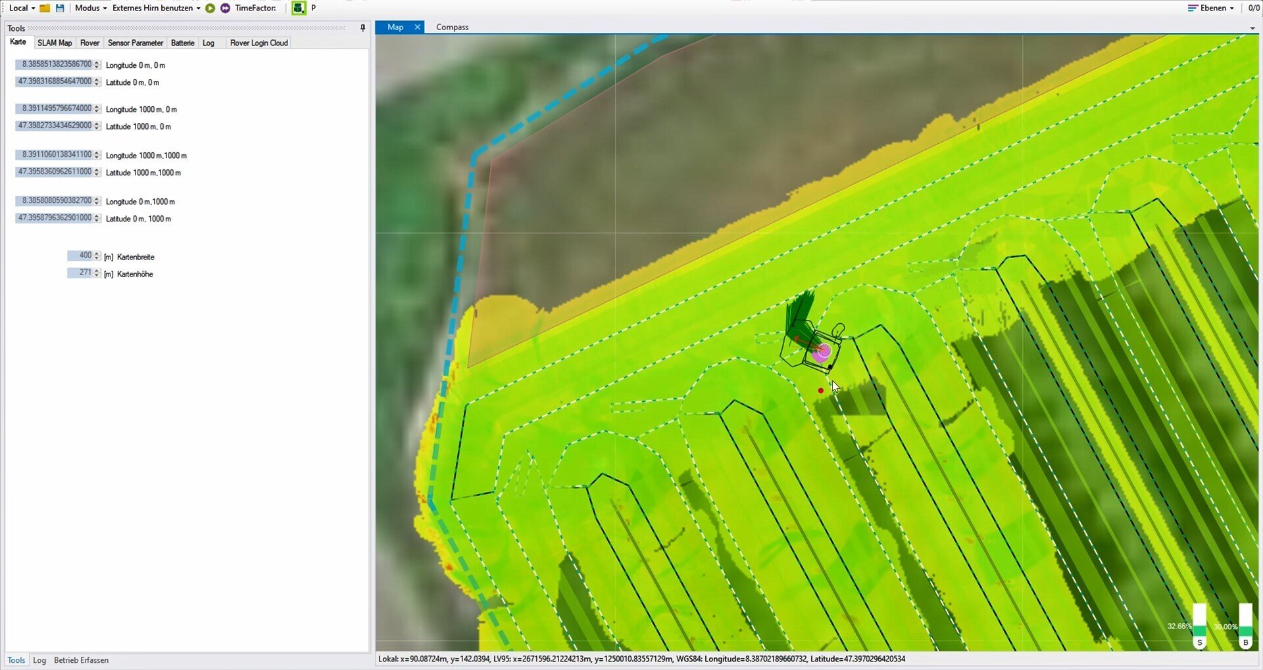Click the green rover icon in toolbar
This screenshot has width=1263, height=670.
point(299,8)
